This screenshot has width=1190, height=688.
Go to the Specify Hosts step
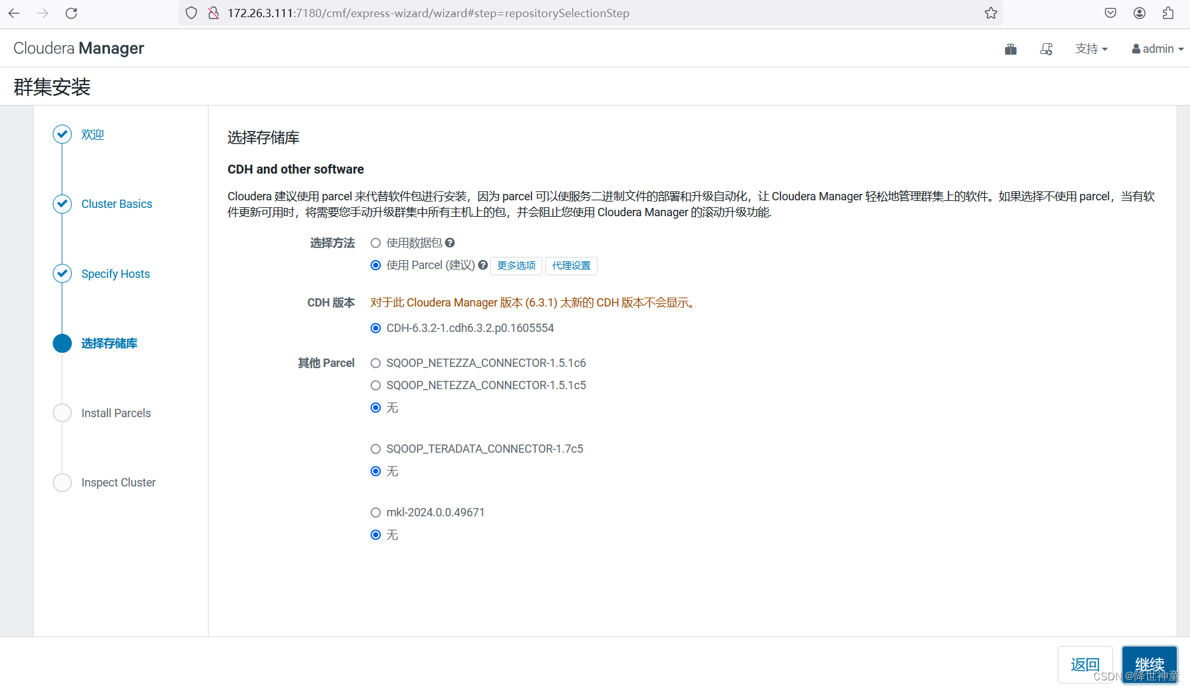point(115,273)
